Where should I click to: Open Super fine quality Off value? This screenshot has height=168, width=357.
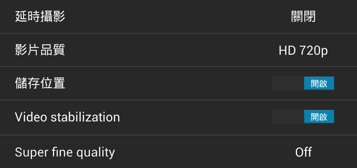pos(303,152)
